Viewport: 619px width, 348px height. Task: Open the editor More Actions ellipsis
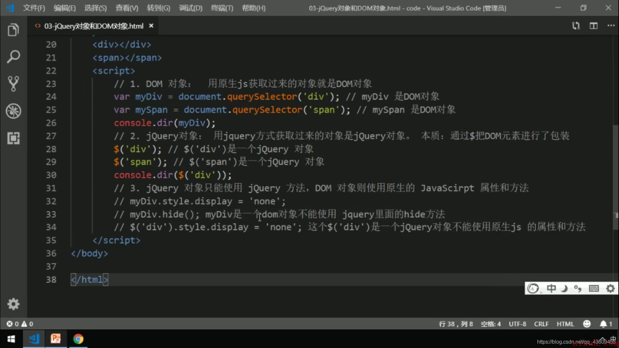tap(611, 25)
